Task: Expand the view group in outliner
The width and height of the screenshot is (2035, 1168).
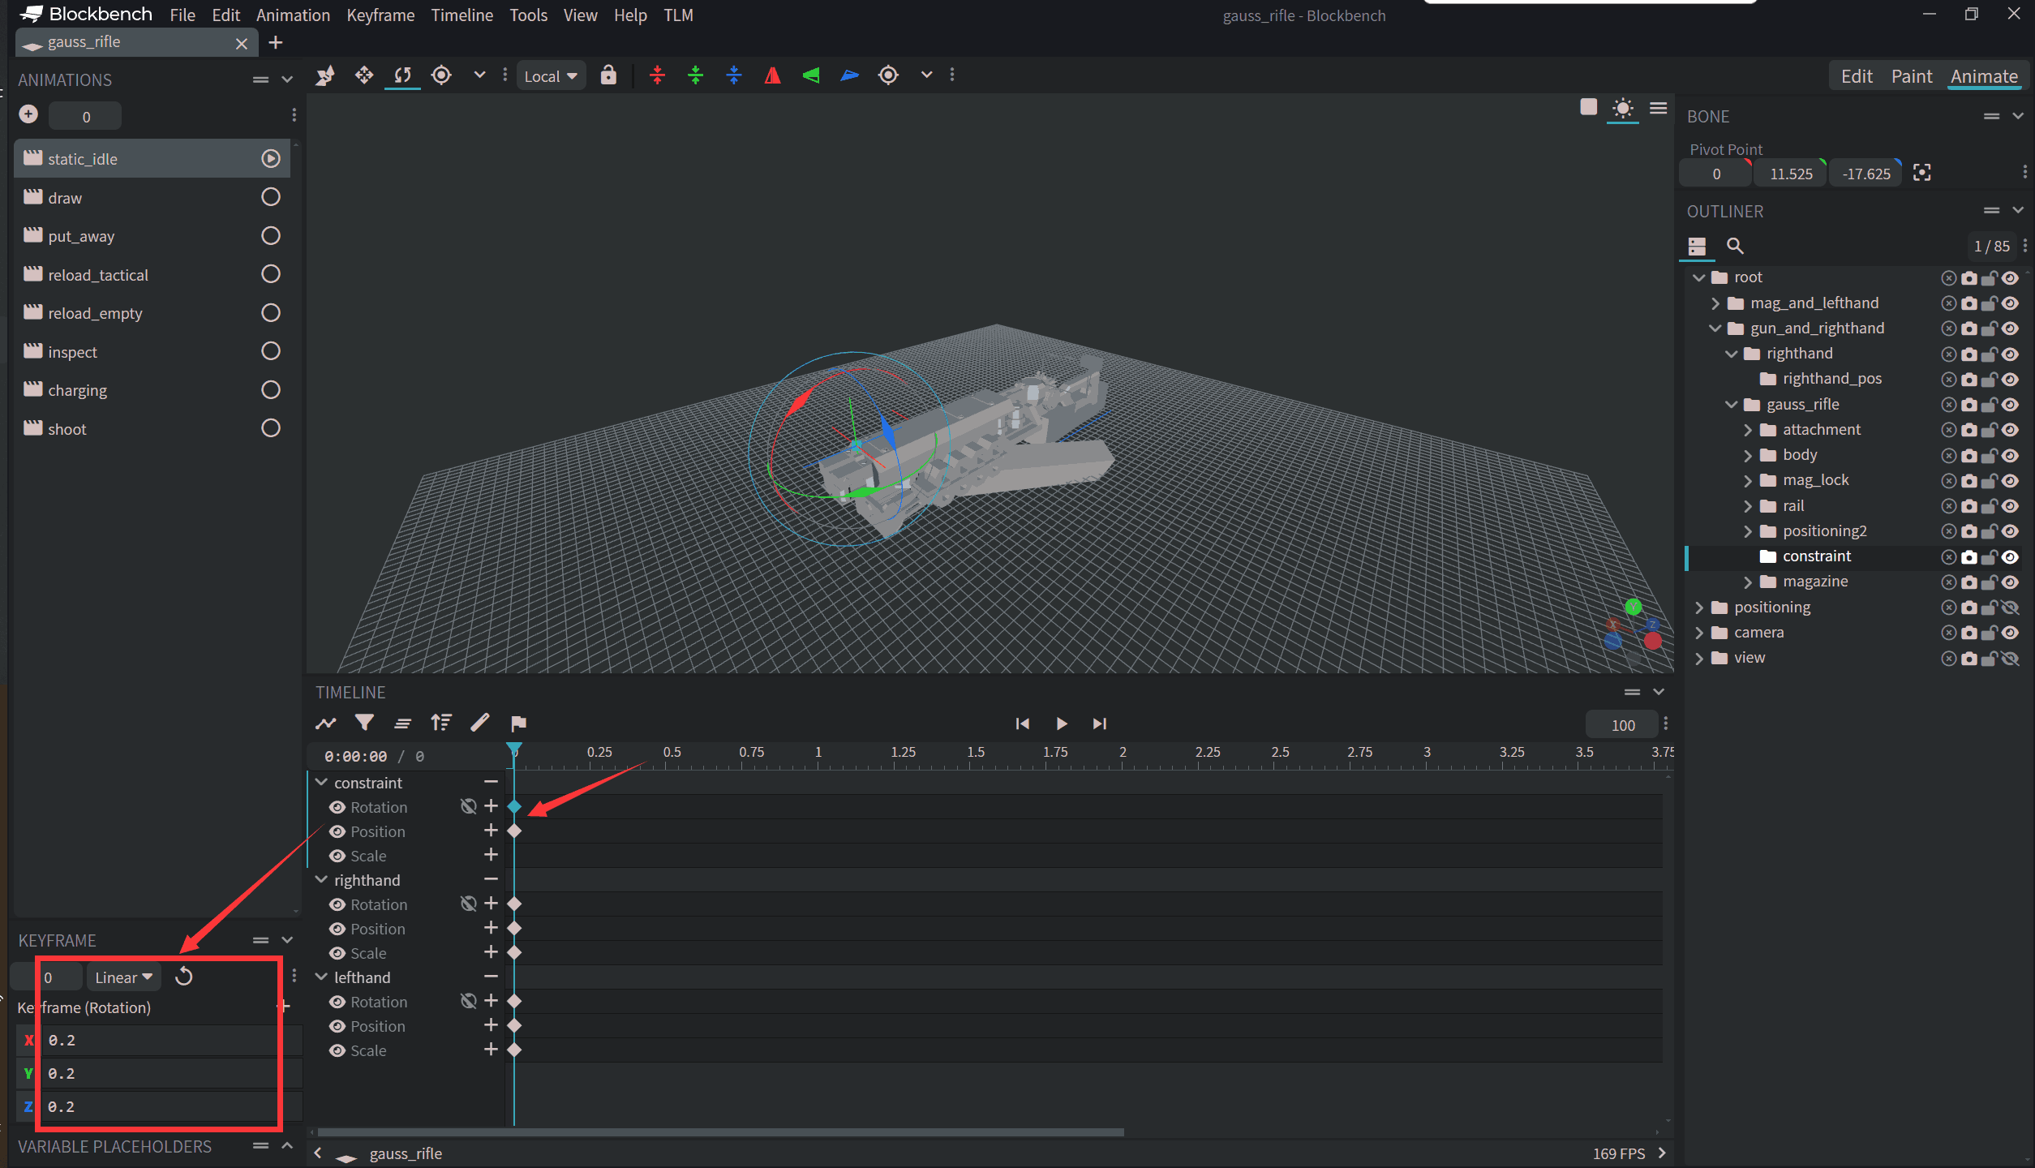Action: 1698,658
